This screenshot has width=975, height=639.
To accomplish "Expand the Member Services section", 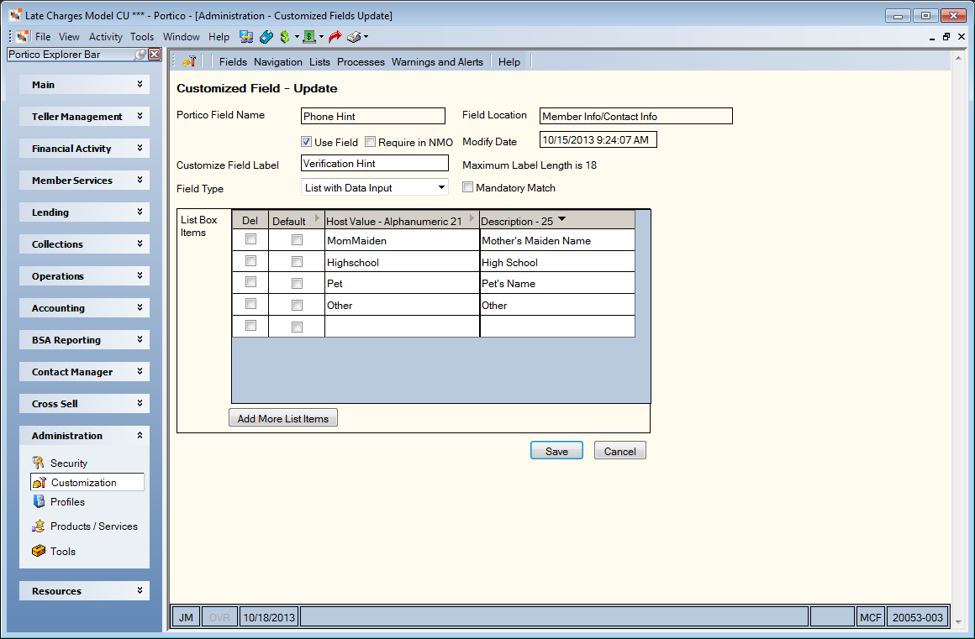I will tap(140, 180).
